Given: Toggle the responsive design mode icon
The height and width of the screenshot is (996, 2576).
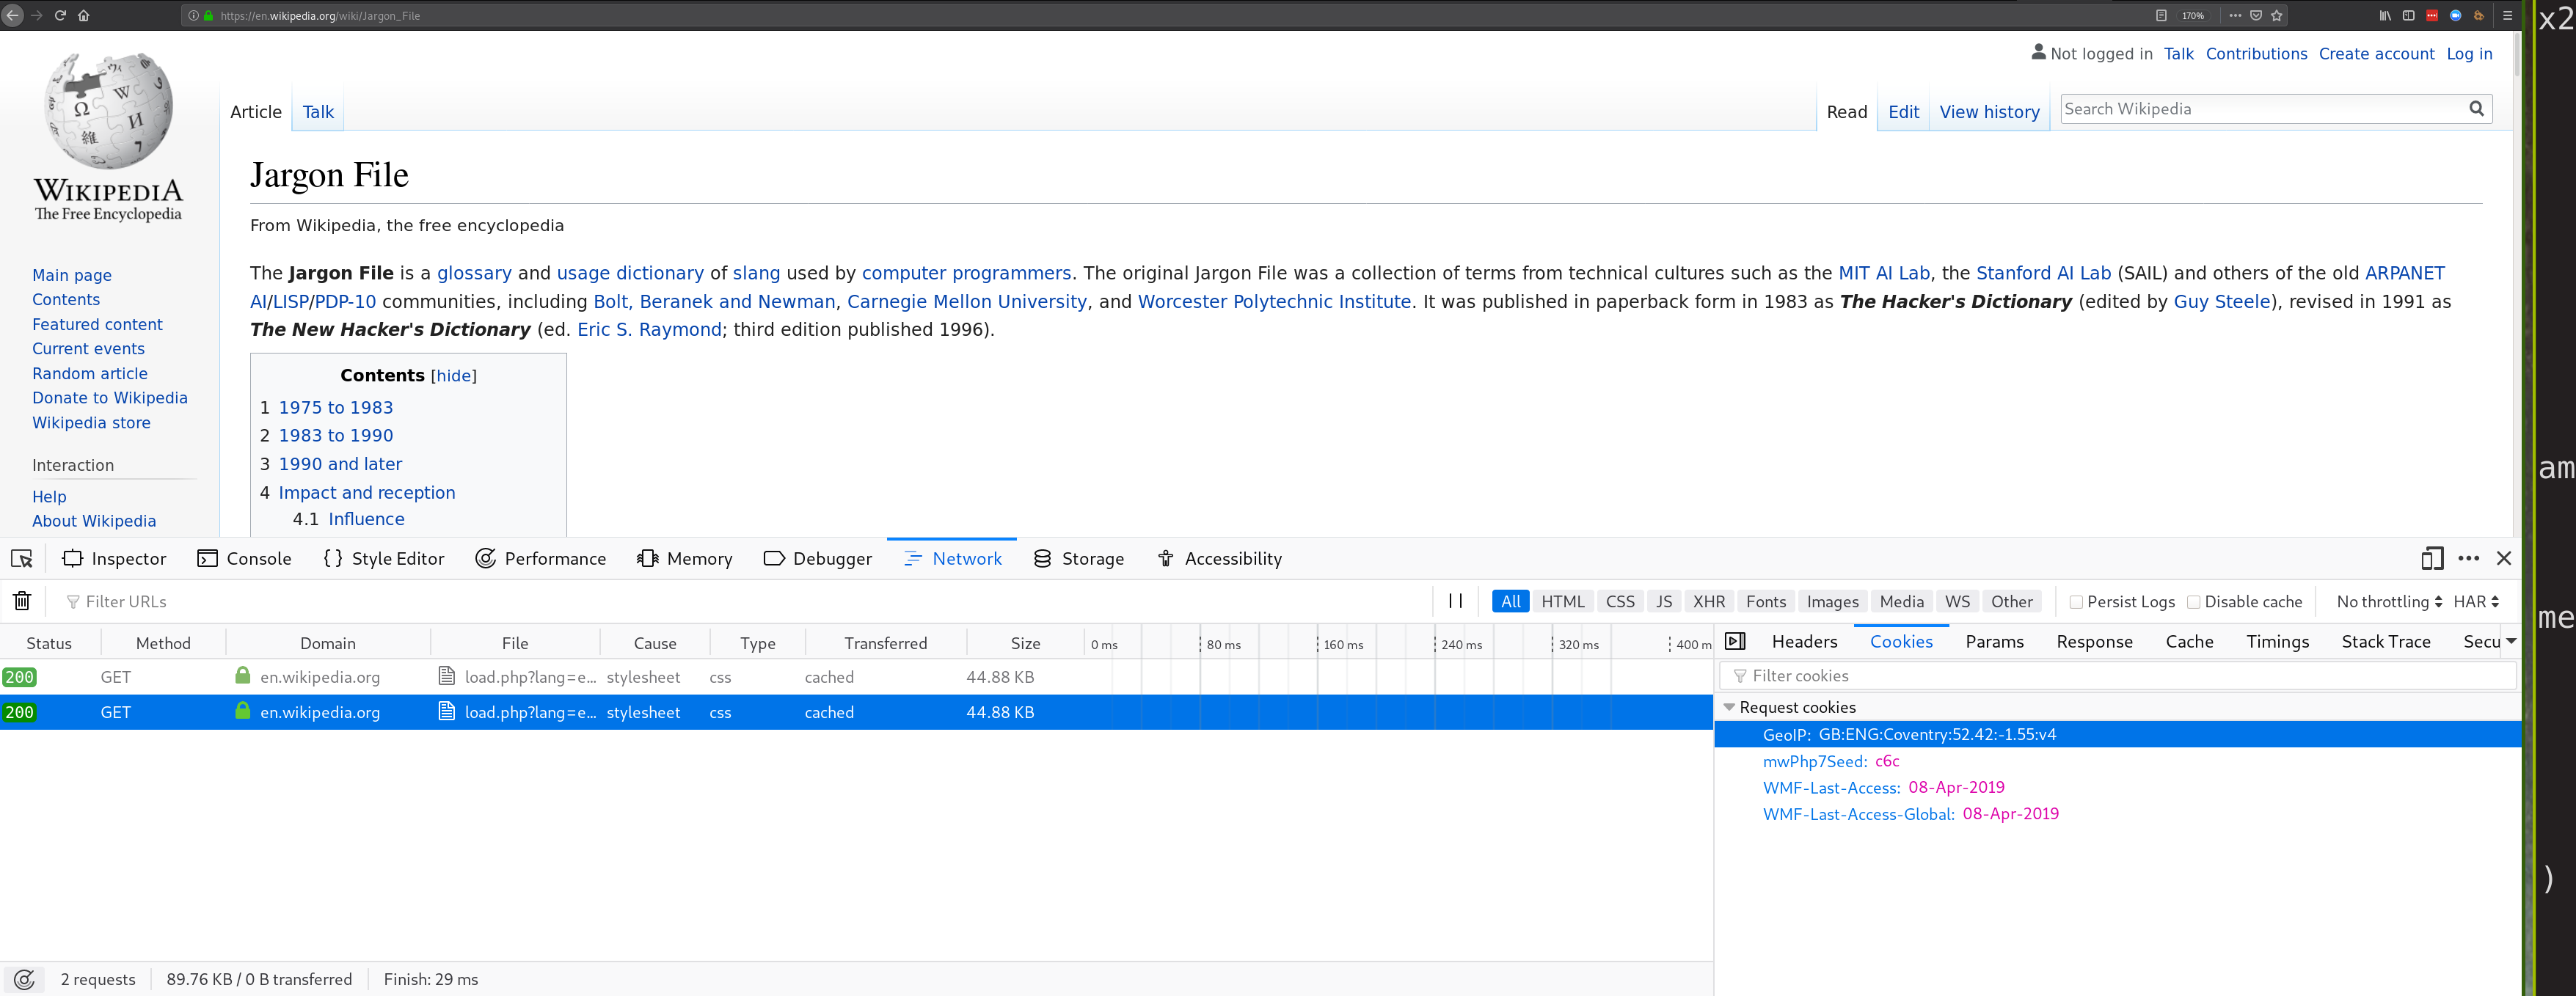Looking at the screenshot, I should coord(2432,559).
